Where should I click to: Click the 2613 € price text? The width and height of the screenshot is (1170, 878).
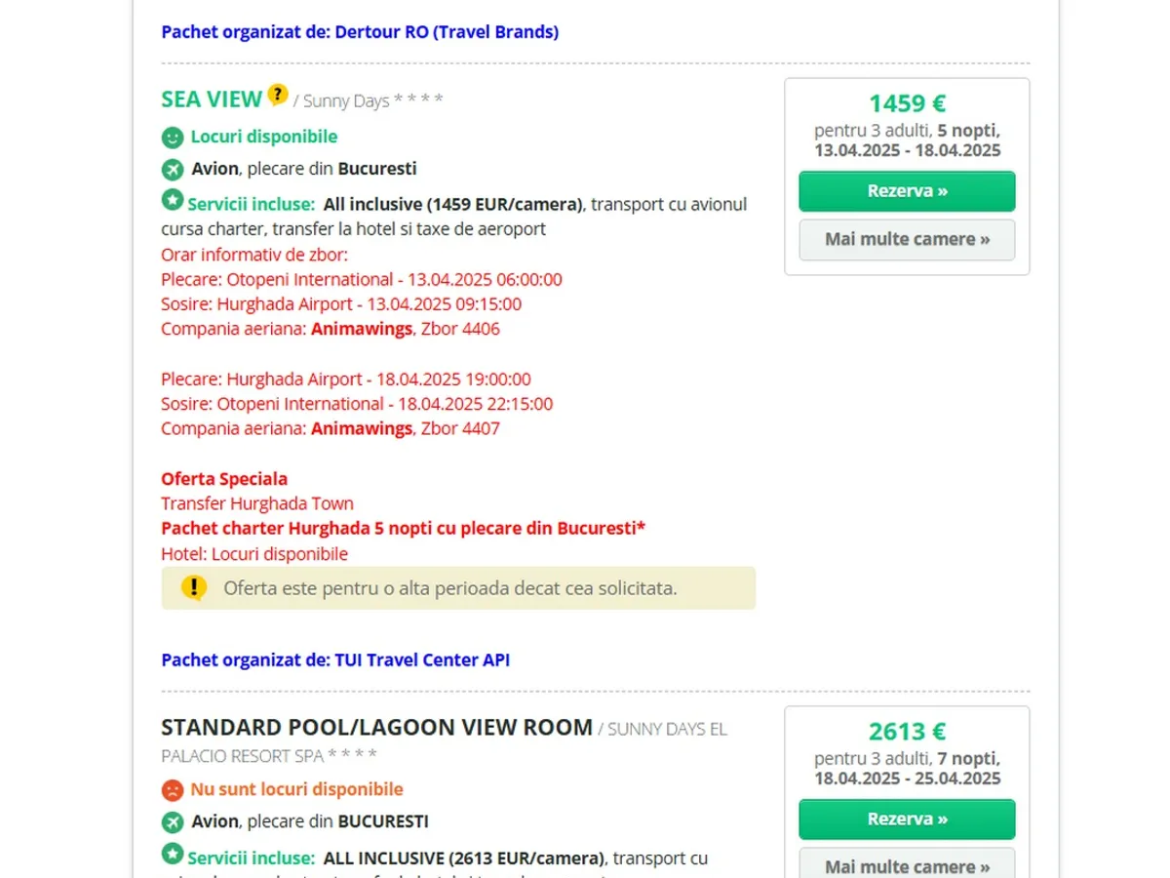(907, 732)
